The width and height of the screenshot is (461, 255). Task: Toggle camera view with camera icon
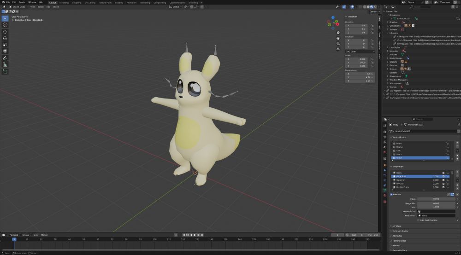click(338, 43)
